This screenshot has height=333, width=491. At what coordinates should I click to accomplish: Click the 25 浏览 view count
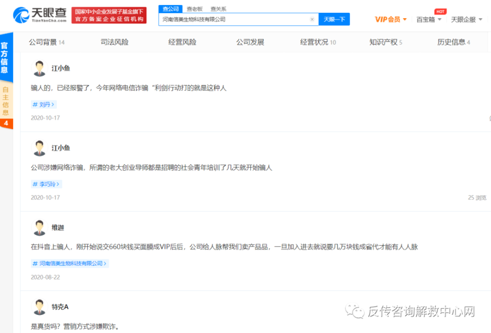[477, 197]
